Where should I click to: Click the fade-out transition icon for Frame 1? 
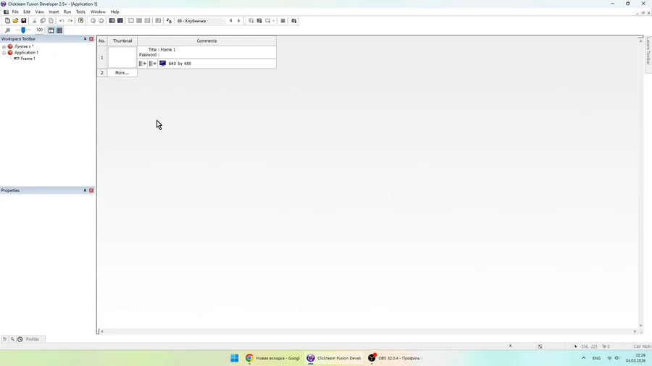[153, 64]
